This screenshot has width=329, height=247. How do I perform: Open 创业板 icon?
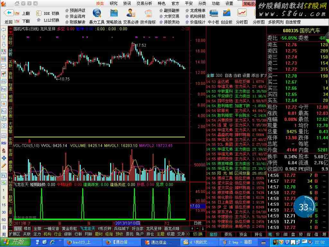(227, 14)
